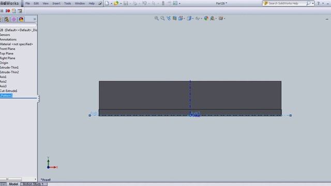Click the Undo icon
The image size is (331, 186).
tap(144, 3)
